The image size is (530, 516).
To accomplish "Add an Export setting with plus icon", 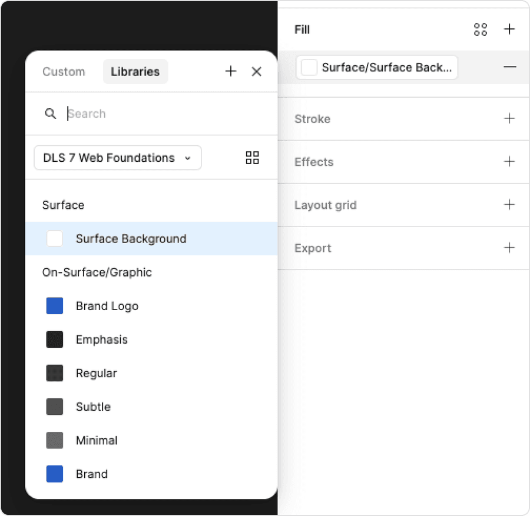I will (x=509, y=248).
